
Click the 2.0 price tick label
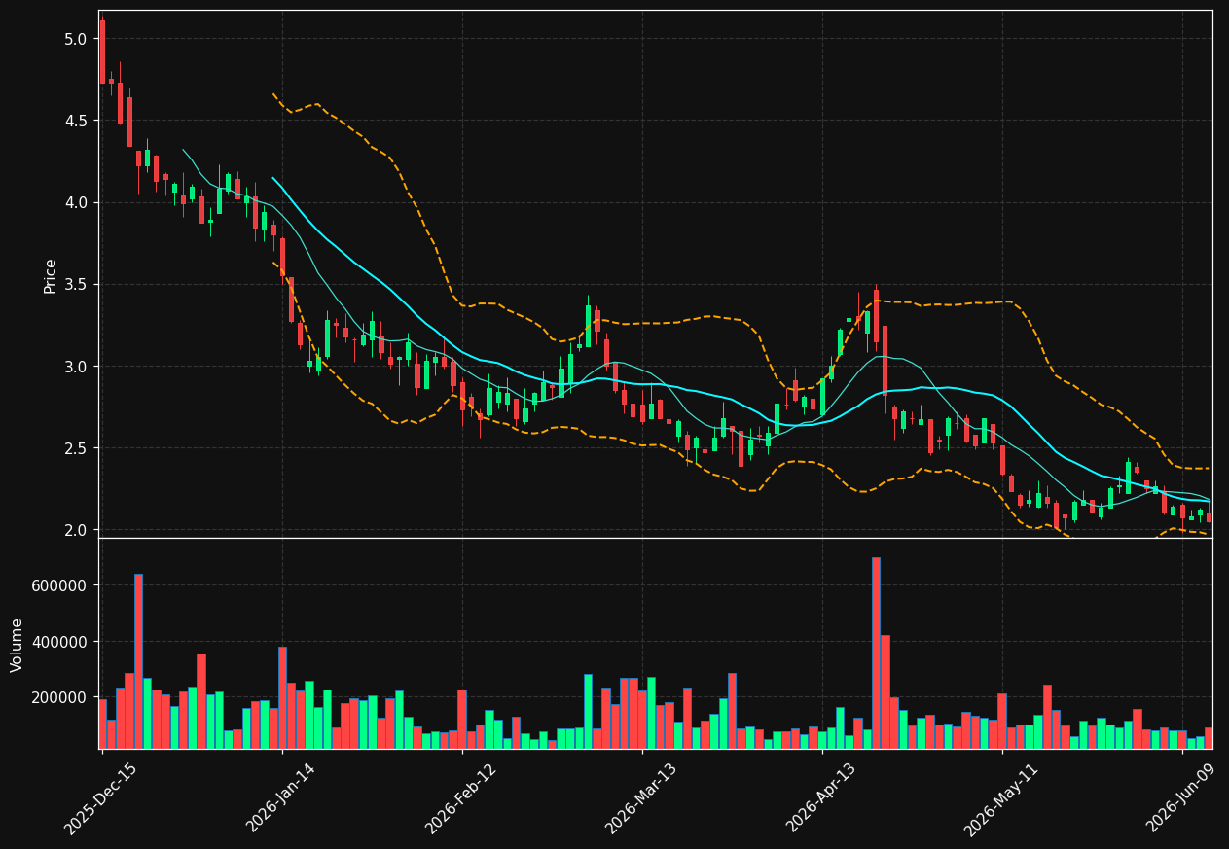(x=76, y=530)
